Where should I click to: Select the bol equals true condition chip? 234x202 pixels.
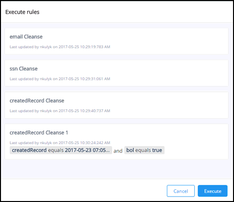point(144,150)
